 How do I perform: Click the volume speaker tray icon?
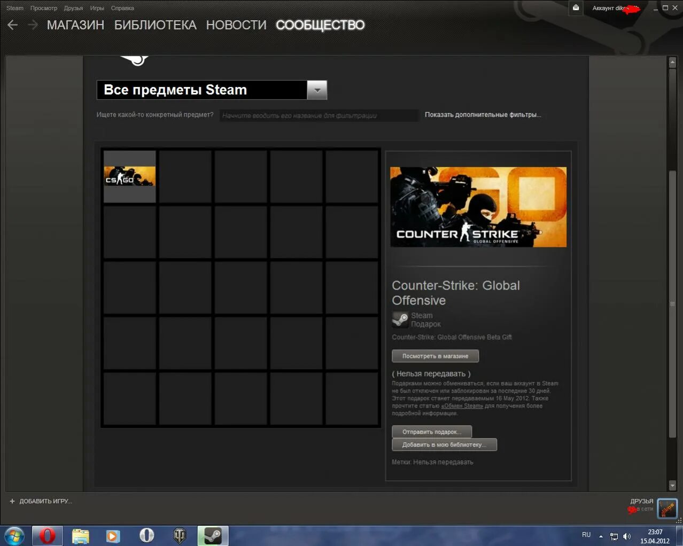[x=627, y=536]
